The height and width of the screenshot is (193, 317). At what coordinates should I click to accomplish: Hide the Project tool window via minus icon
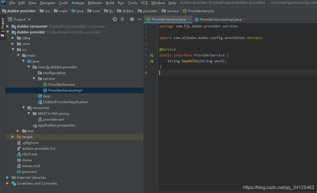(140, 19)
